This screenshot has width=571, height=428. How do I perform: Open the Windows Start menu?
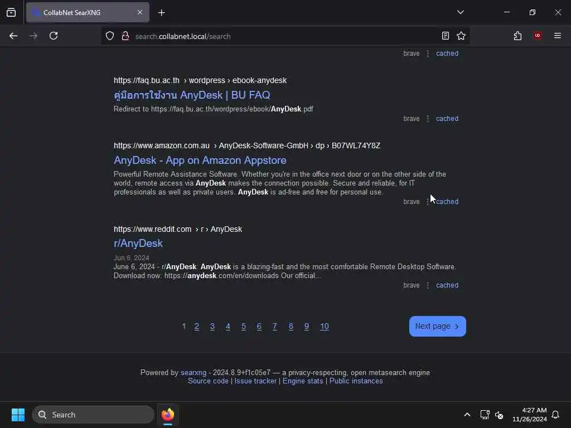(18, 415)
